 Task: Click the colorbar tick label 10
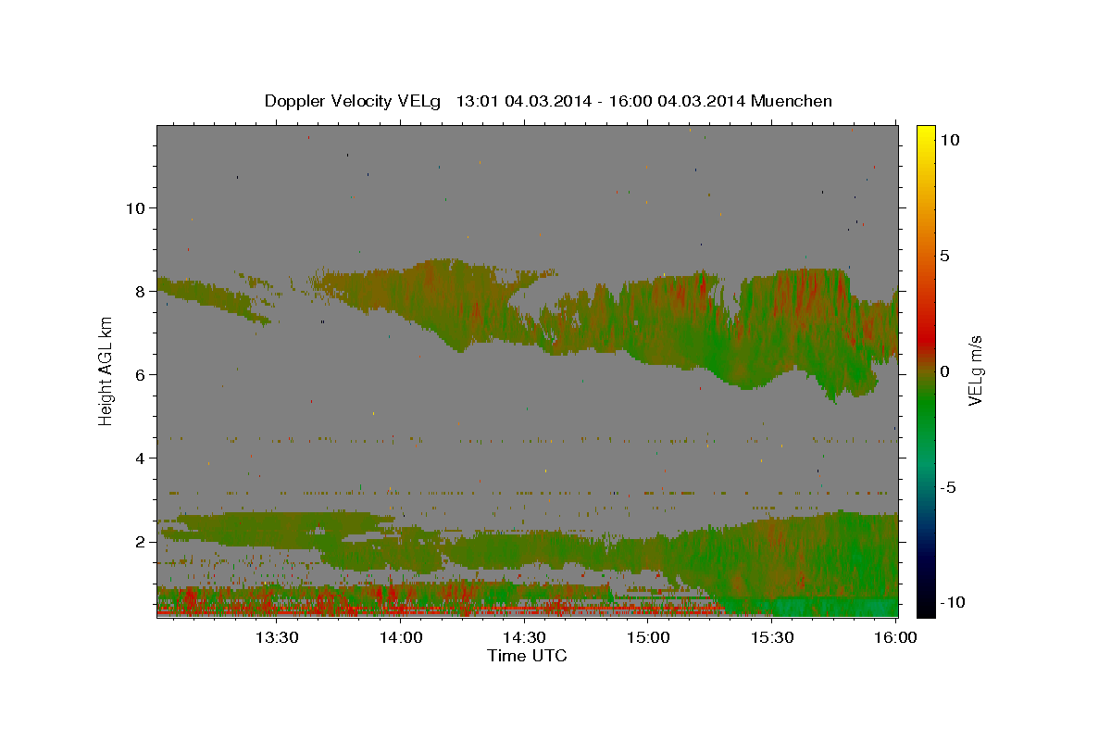pyautogui.click(x=949, y=140)
